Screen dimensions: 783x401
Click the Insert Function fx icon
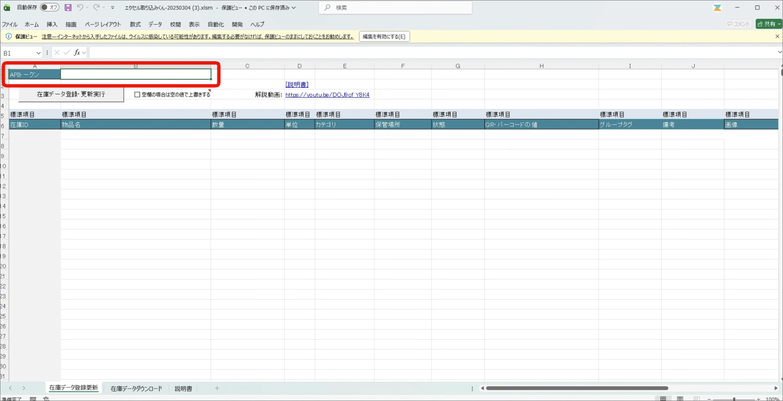pyautogui.click(x=77, y=52)
